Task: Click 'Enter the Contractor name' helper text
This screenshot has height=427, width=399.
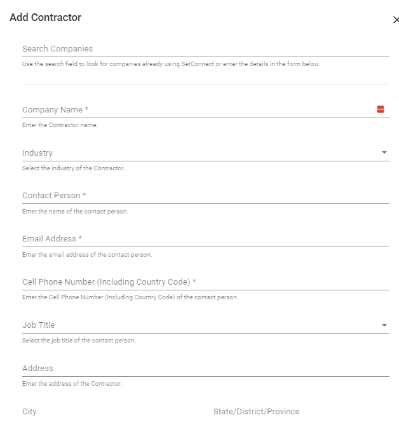Action: (60, 125)
